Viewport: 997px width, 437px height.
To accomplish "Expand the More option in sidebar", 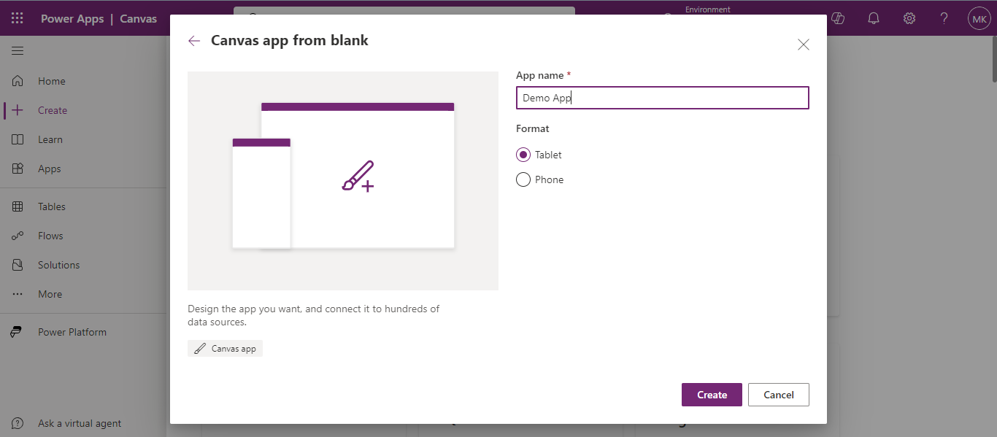I will click(x=50, y=294).
